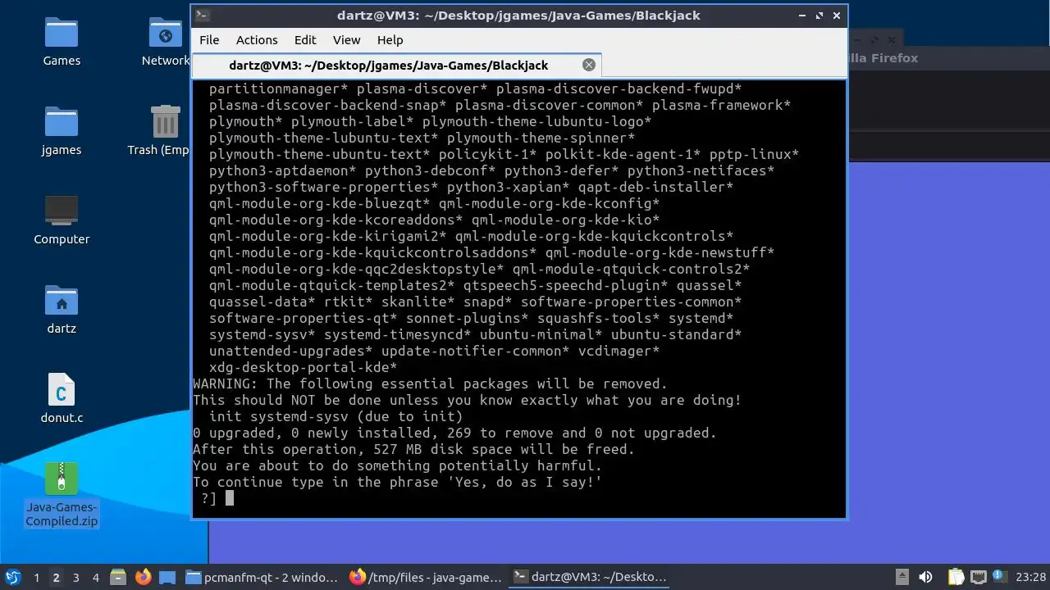Switch to the Firefox /tmp/files taskbar entry
Screen dimensions: 1050x590
click(x=425, y=577)
